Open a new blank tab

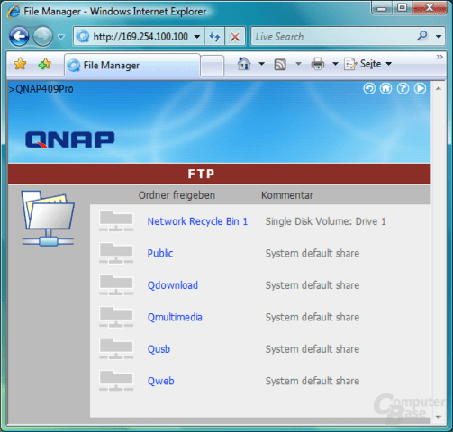[x=212, y=66]
